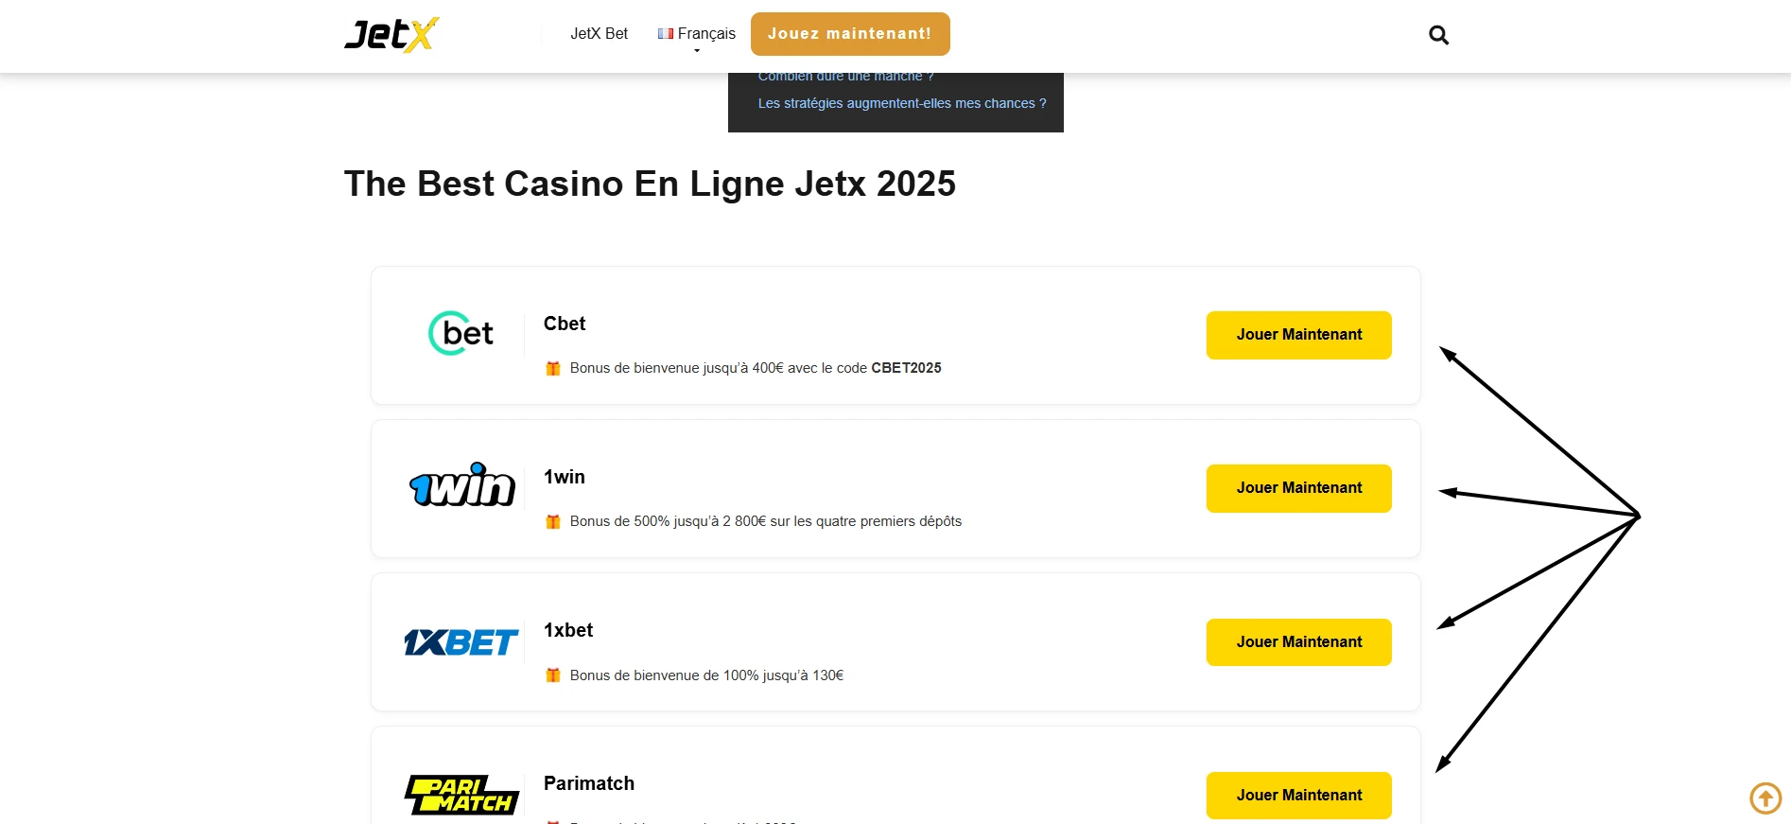This screenshot has width=1791, height=824.
Task: Click the Parimatch casino logo
Action: (462, 795)
